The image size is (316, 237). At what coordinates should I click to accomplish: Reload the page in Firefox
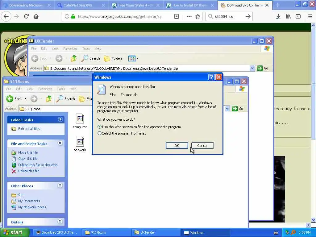tap(26, 17)
